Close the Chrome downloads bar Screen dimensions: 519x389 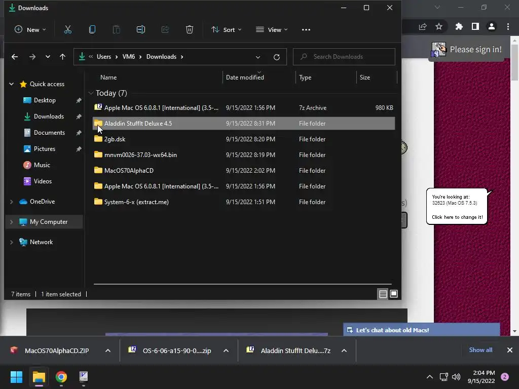click(x=510, y=350)
